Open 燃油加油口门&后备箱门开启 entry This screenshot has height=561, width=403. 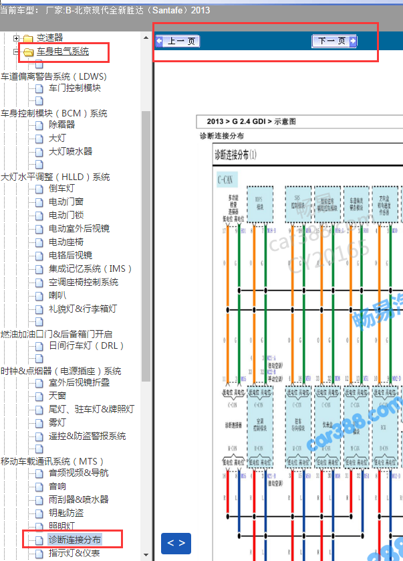click(x=56, y=334)
